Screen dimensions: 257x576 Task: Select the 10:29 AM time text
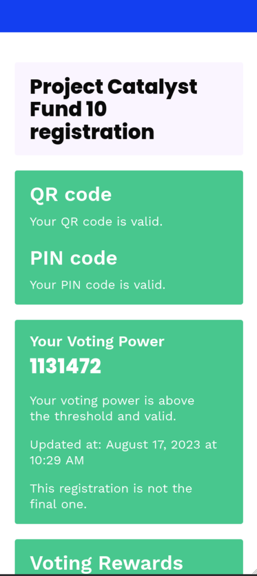coord(57,460)
